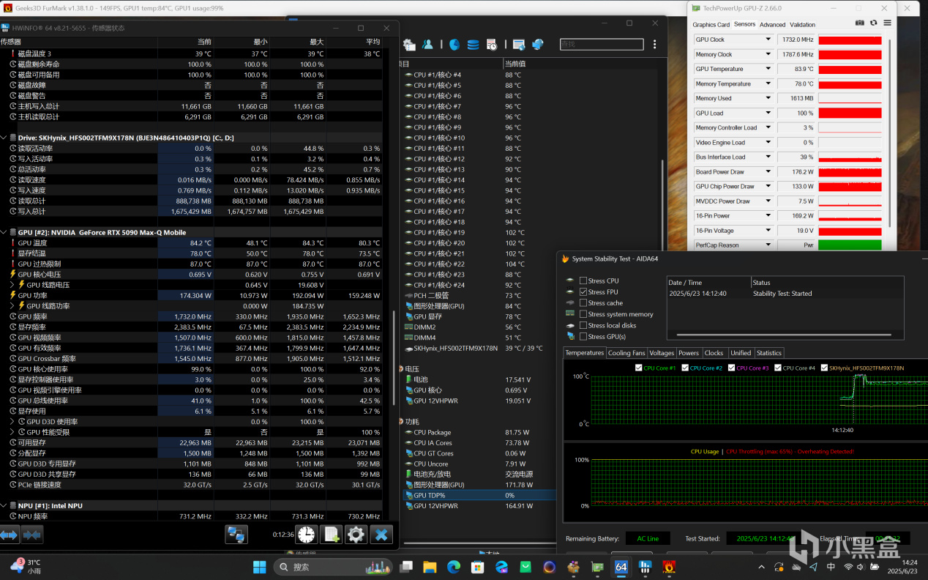Click the blue pie chart toolbar icon
The width and height of the screenshot is (928, 580).
[x=454, y=45]
